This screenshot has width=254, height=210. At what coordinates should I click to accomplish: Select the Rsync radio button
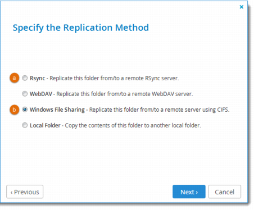[25, 78]
